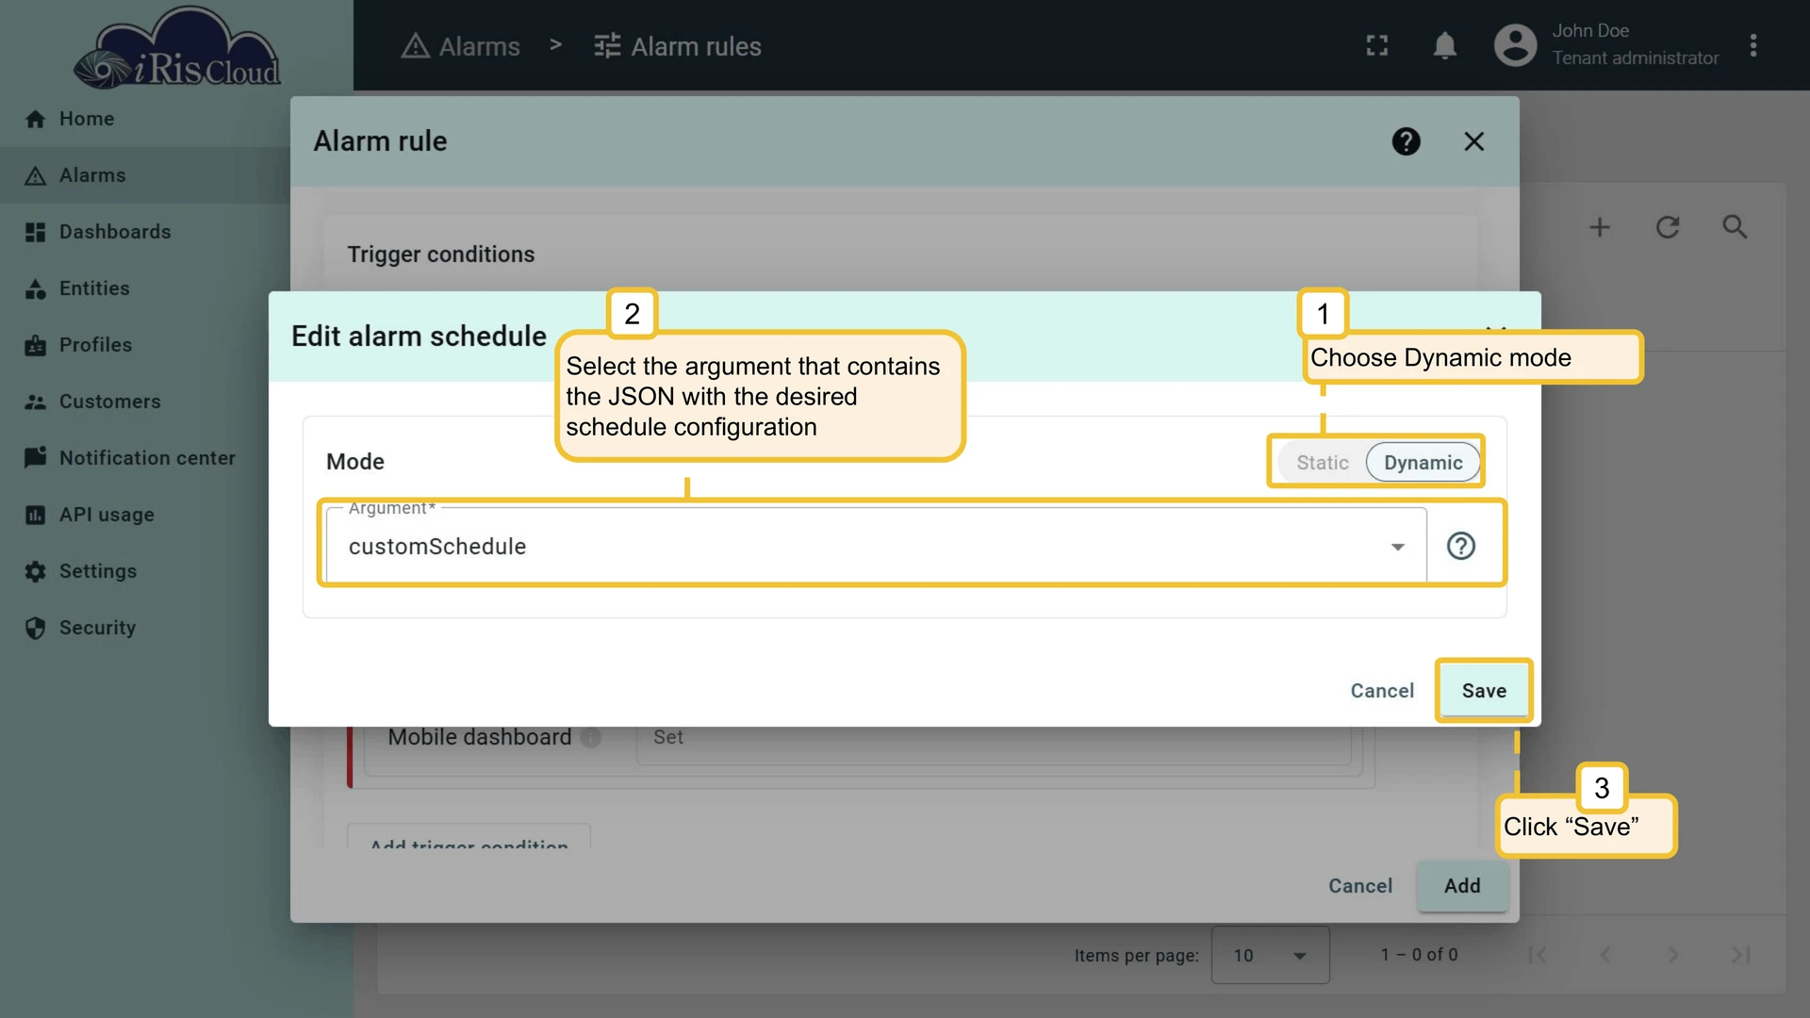Click the user avatar icon

point(1516,45)
